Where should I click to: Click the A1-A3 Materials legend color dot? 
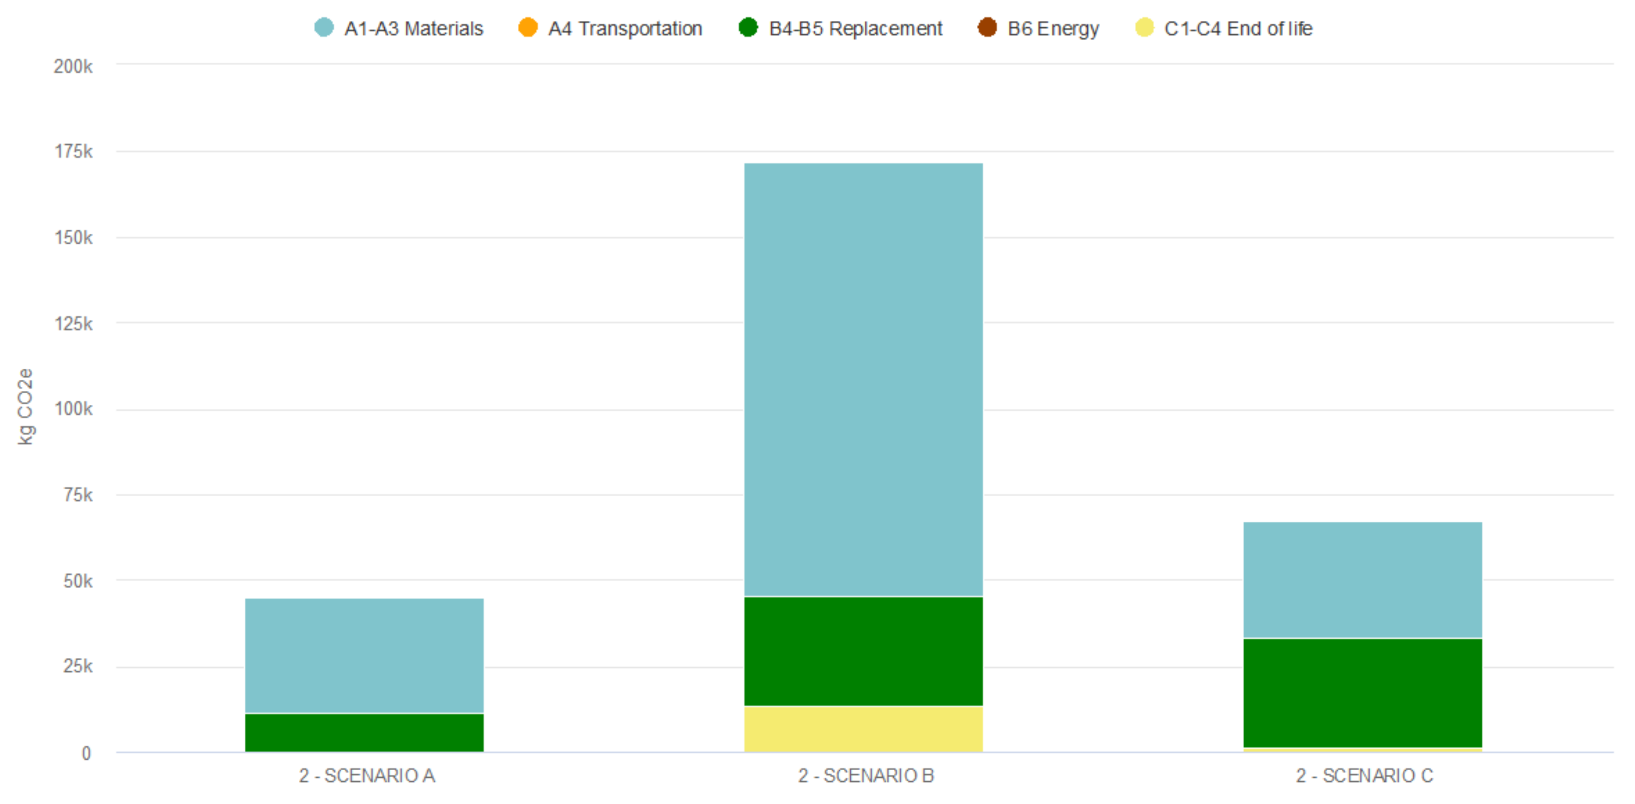click(x=324, y=27)
